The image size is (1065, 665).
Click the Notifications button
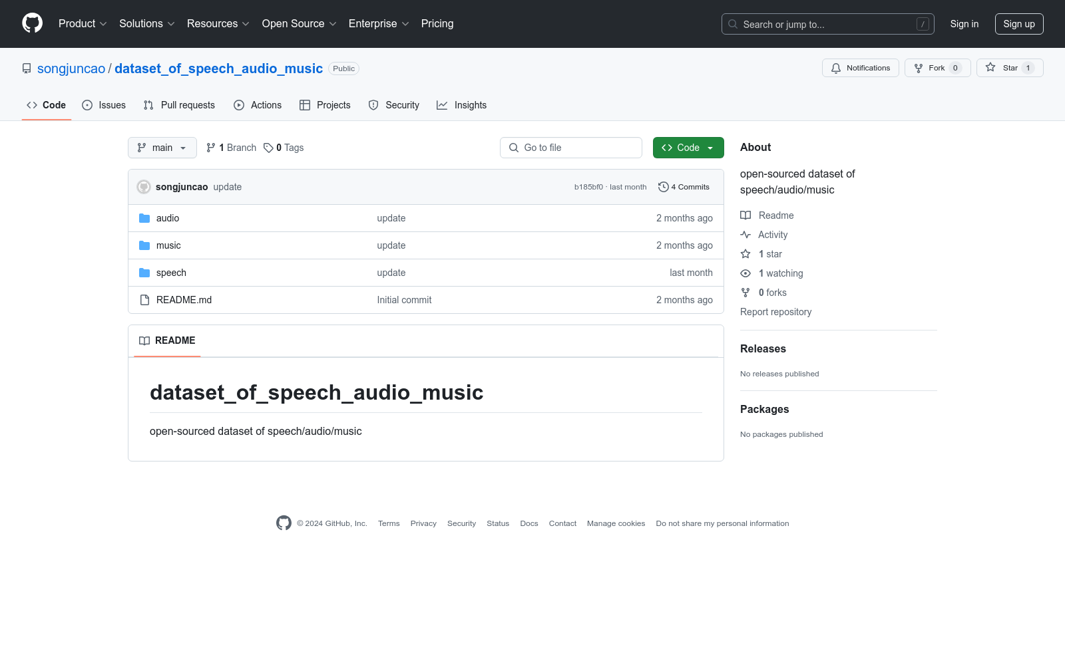pyautogui.click(x=861, y=68)
